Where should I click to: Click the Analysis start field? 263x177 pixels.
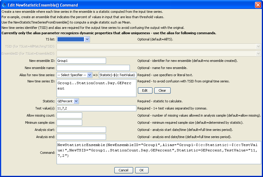(81, 130)
